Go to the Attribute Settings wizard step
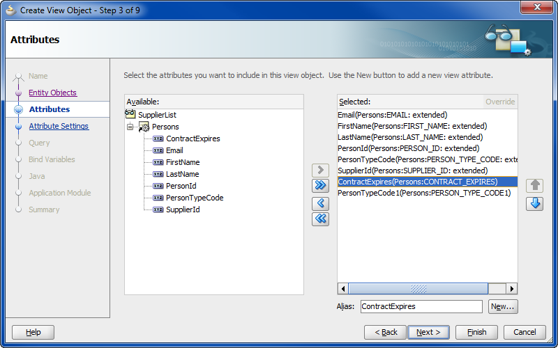558x348 pixels. point(59,126)
